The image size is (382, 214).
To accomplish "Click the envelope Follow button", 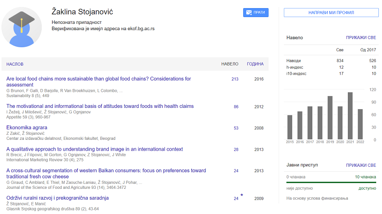I will click(x=255, y=13).
